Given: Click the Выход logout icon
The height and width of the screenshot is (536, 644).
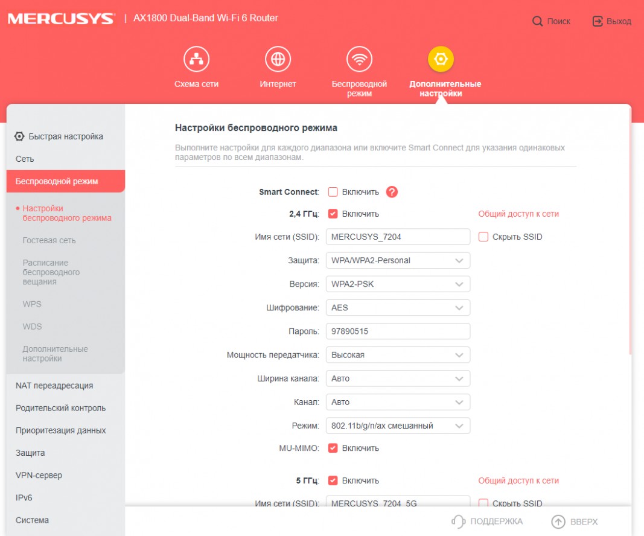Looking at the screenshot, I should (598, 21).
